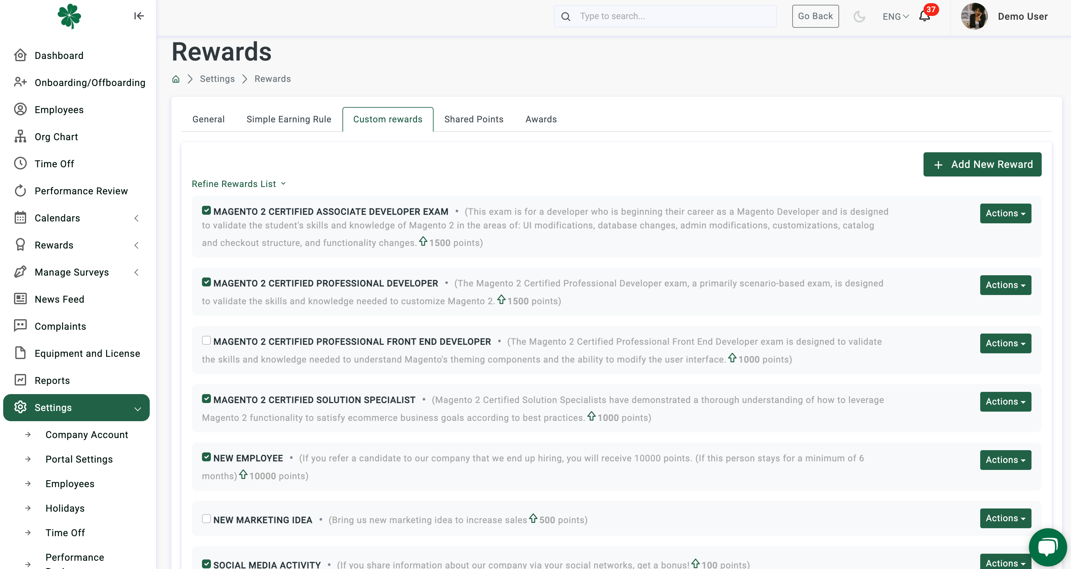Click the green clover logo

coord(69,16)
